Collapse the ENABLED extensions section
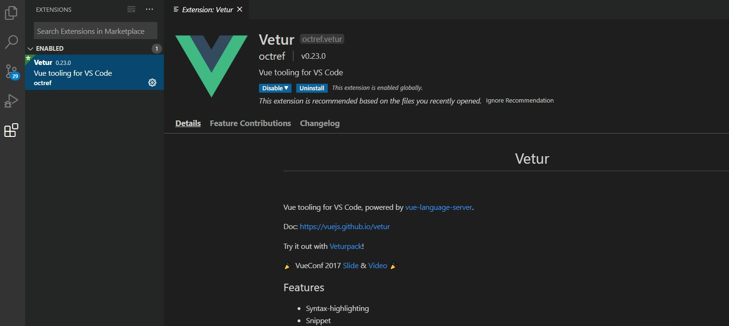This screenshot has width=729, height=326. [30, 48]
